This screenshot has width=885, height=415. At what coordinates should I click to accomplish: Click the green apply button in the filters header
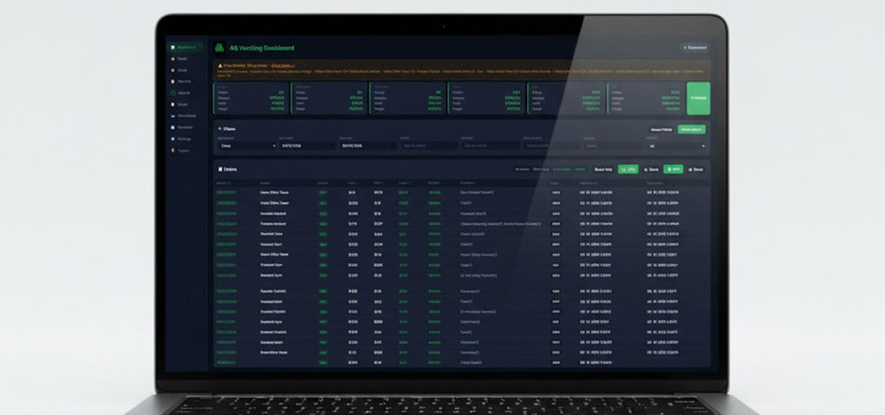click(x=692, y=129)
